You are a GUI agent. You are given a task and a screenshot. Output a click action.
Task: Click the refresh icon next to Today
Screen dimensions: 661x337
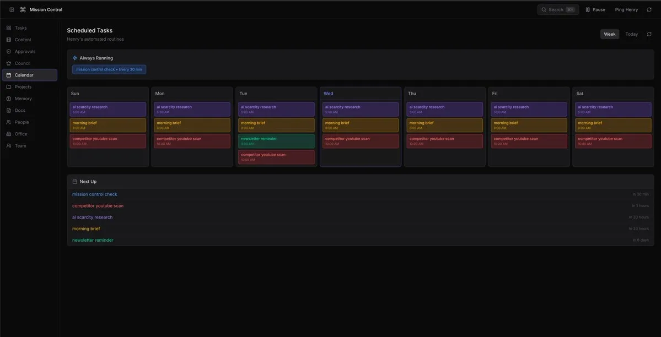click(x=649, y=34)
